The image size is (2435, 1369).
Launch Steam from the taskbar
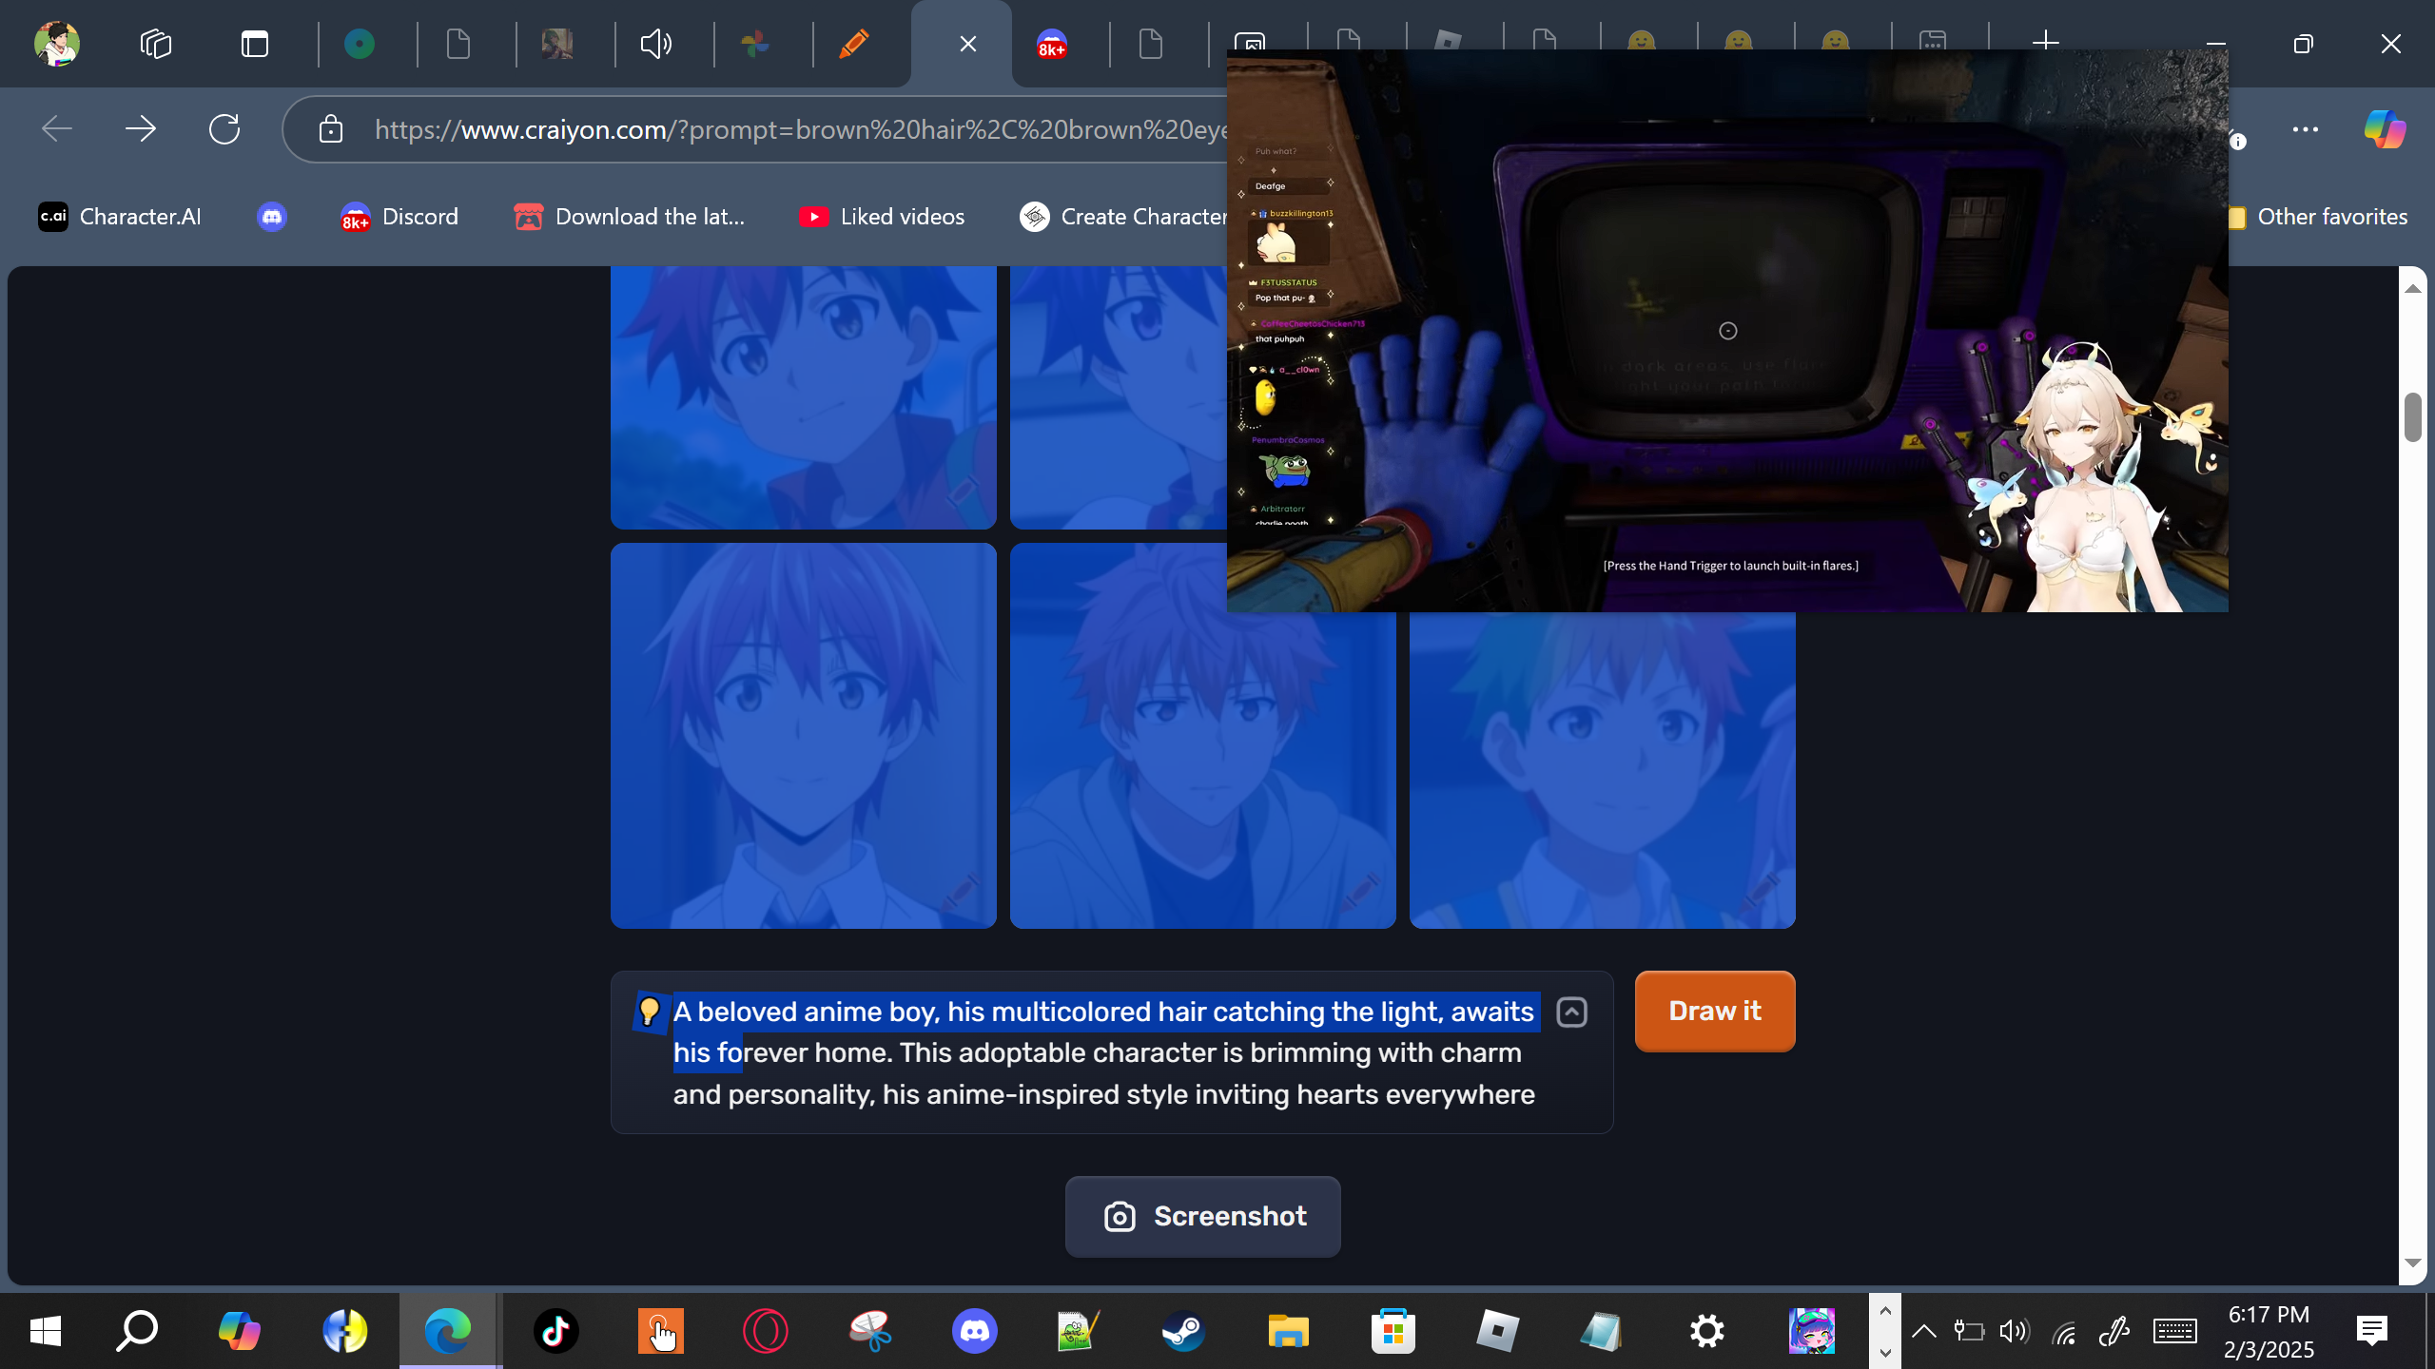[x=1183, y=1331]
